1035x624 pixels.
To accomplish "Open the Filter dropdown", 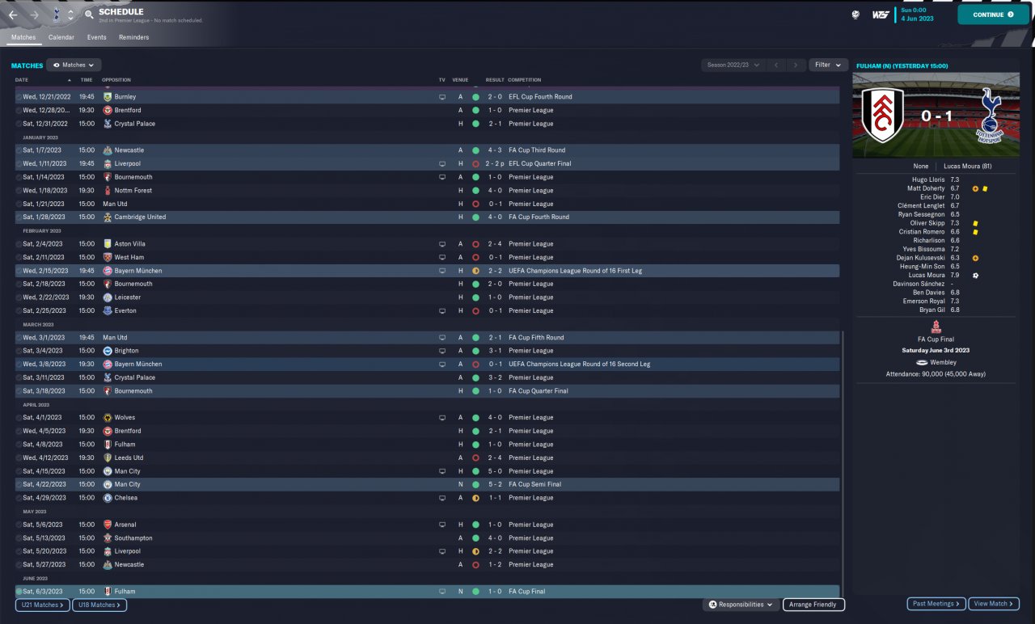I will pyautogui.click(x=827, y=65).
